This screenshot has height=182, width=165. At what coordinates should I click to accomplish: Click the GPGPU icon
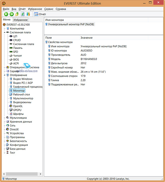pos(11,110)
